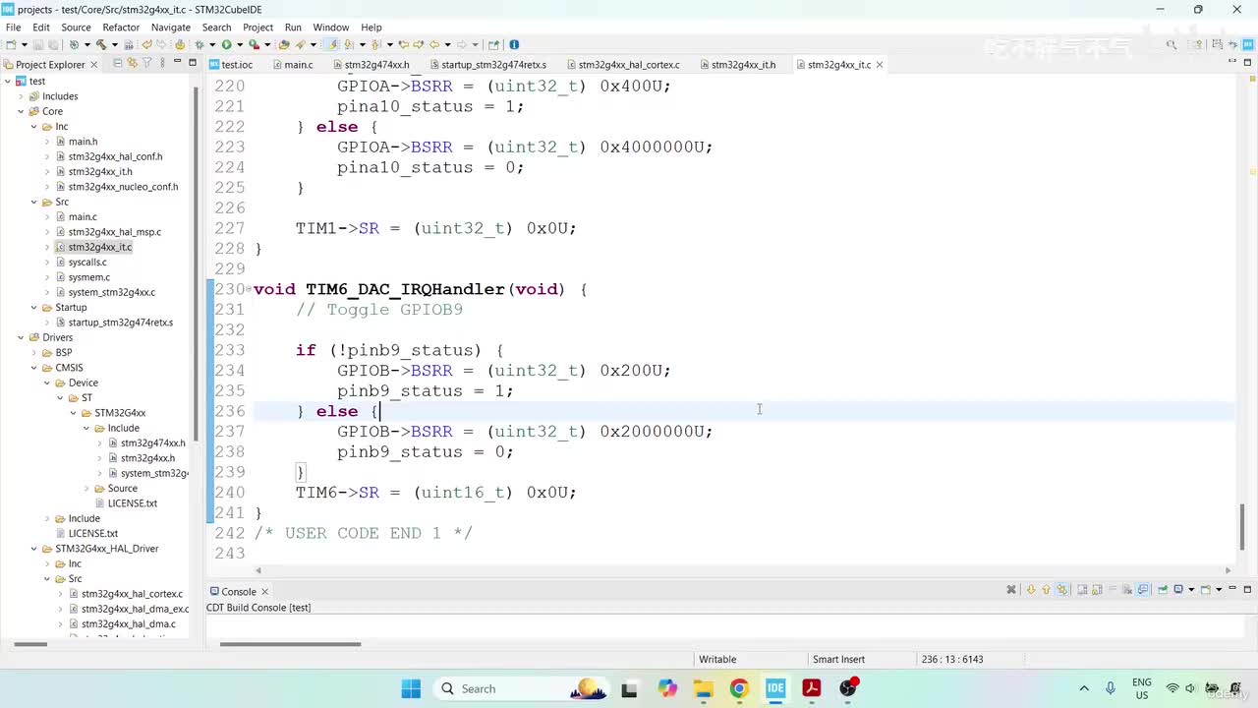Collapse the TIM6_DAC_IRQHandler function fold marker
This screenshot has width=1258, height=708.
[249, 289]
